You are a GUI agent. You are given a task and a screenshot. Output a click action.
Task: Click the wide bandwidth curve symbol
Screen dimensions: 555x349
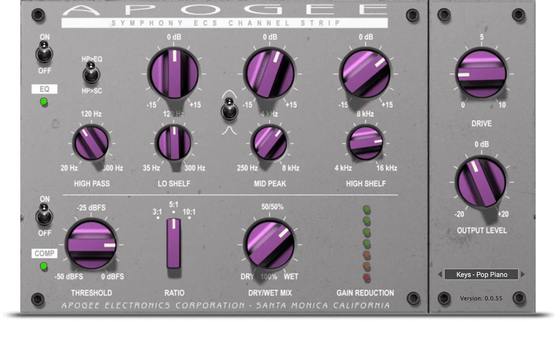pos(229,94)
